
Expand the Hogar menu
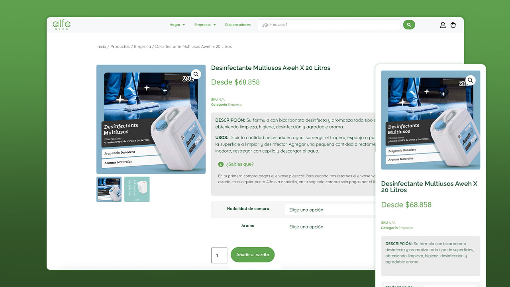(x=177, y=25)
